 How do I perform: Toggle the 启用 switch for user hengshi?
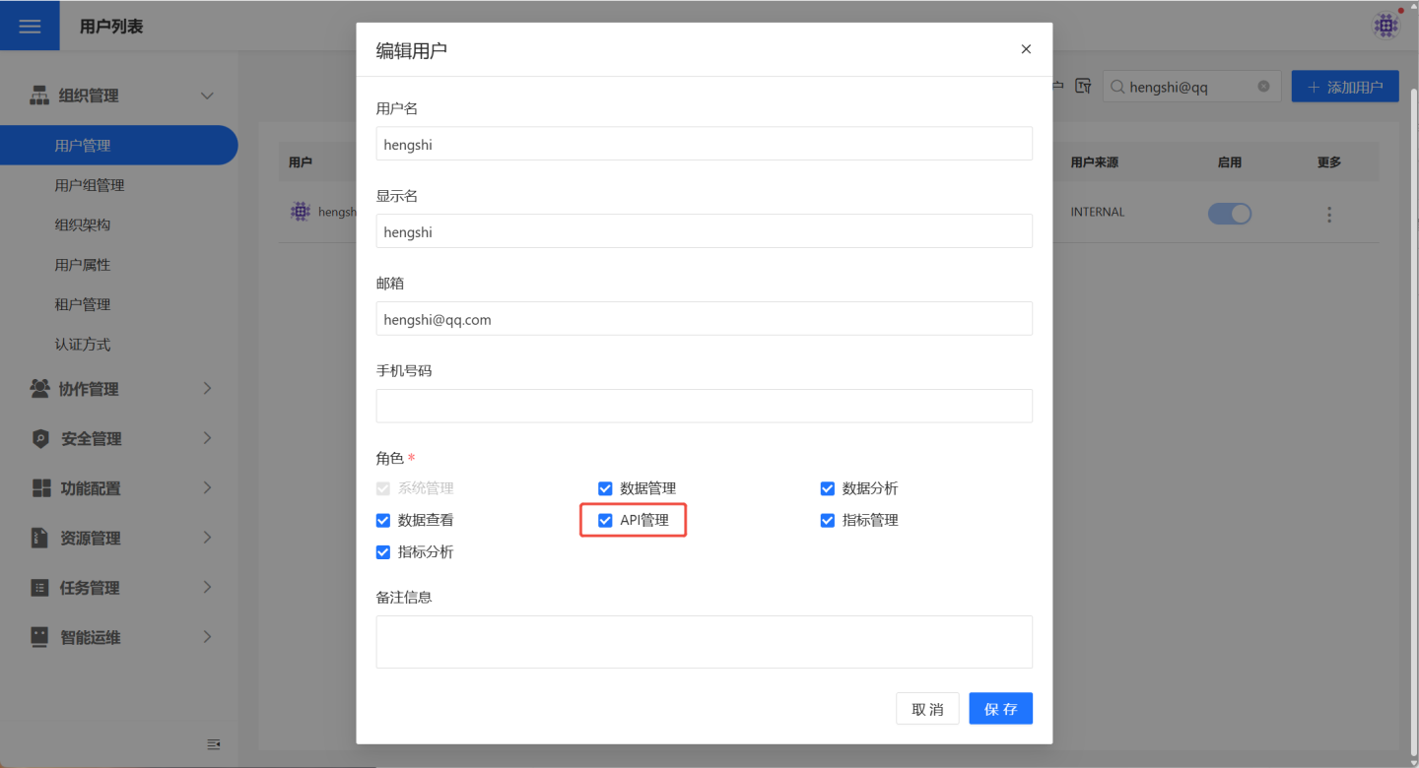(1229, 214)
